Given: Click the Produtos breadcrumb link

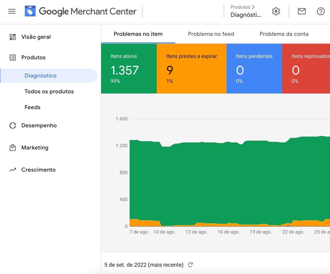Looking at the screenshot, I should [240, 7].
